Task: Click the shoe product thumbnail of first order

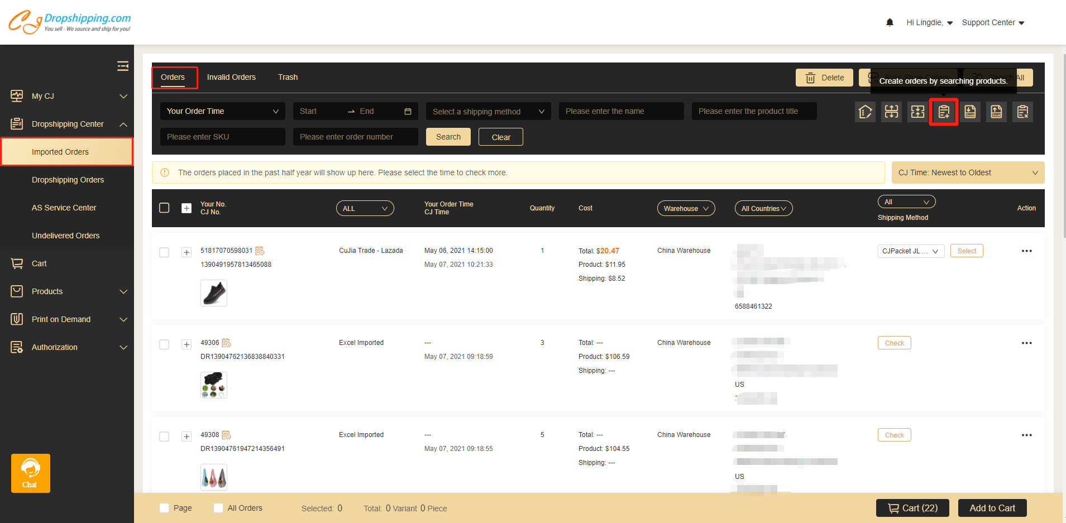Action: coord(214,293)
